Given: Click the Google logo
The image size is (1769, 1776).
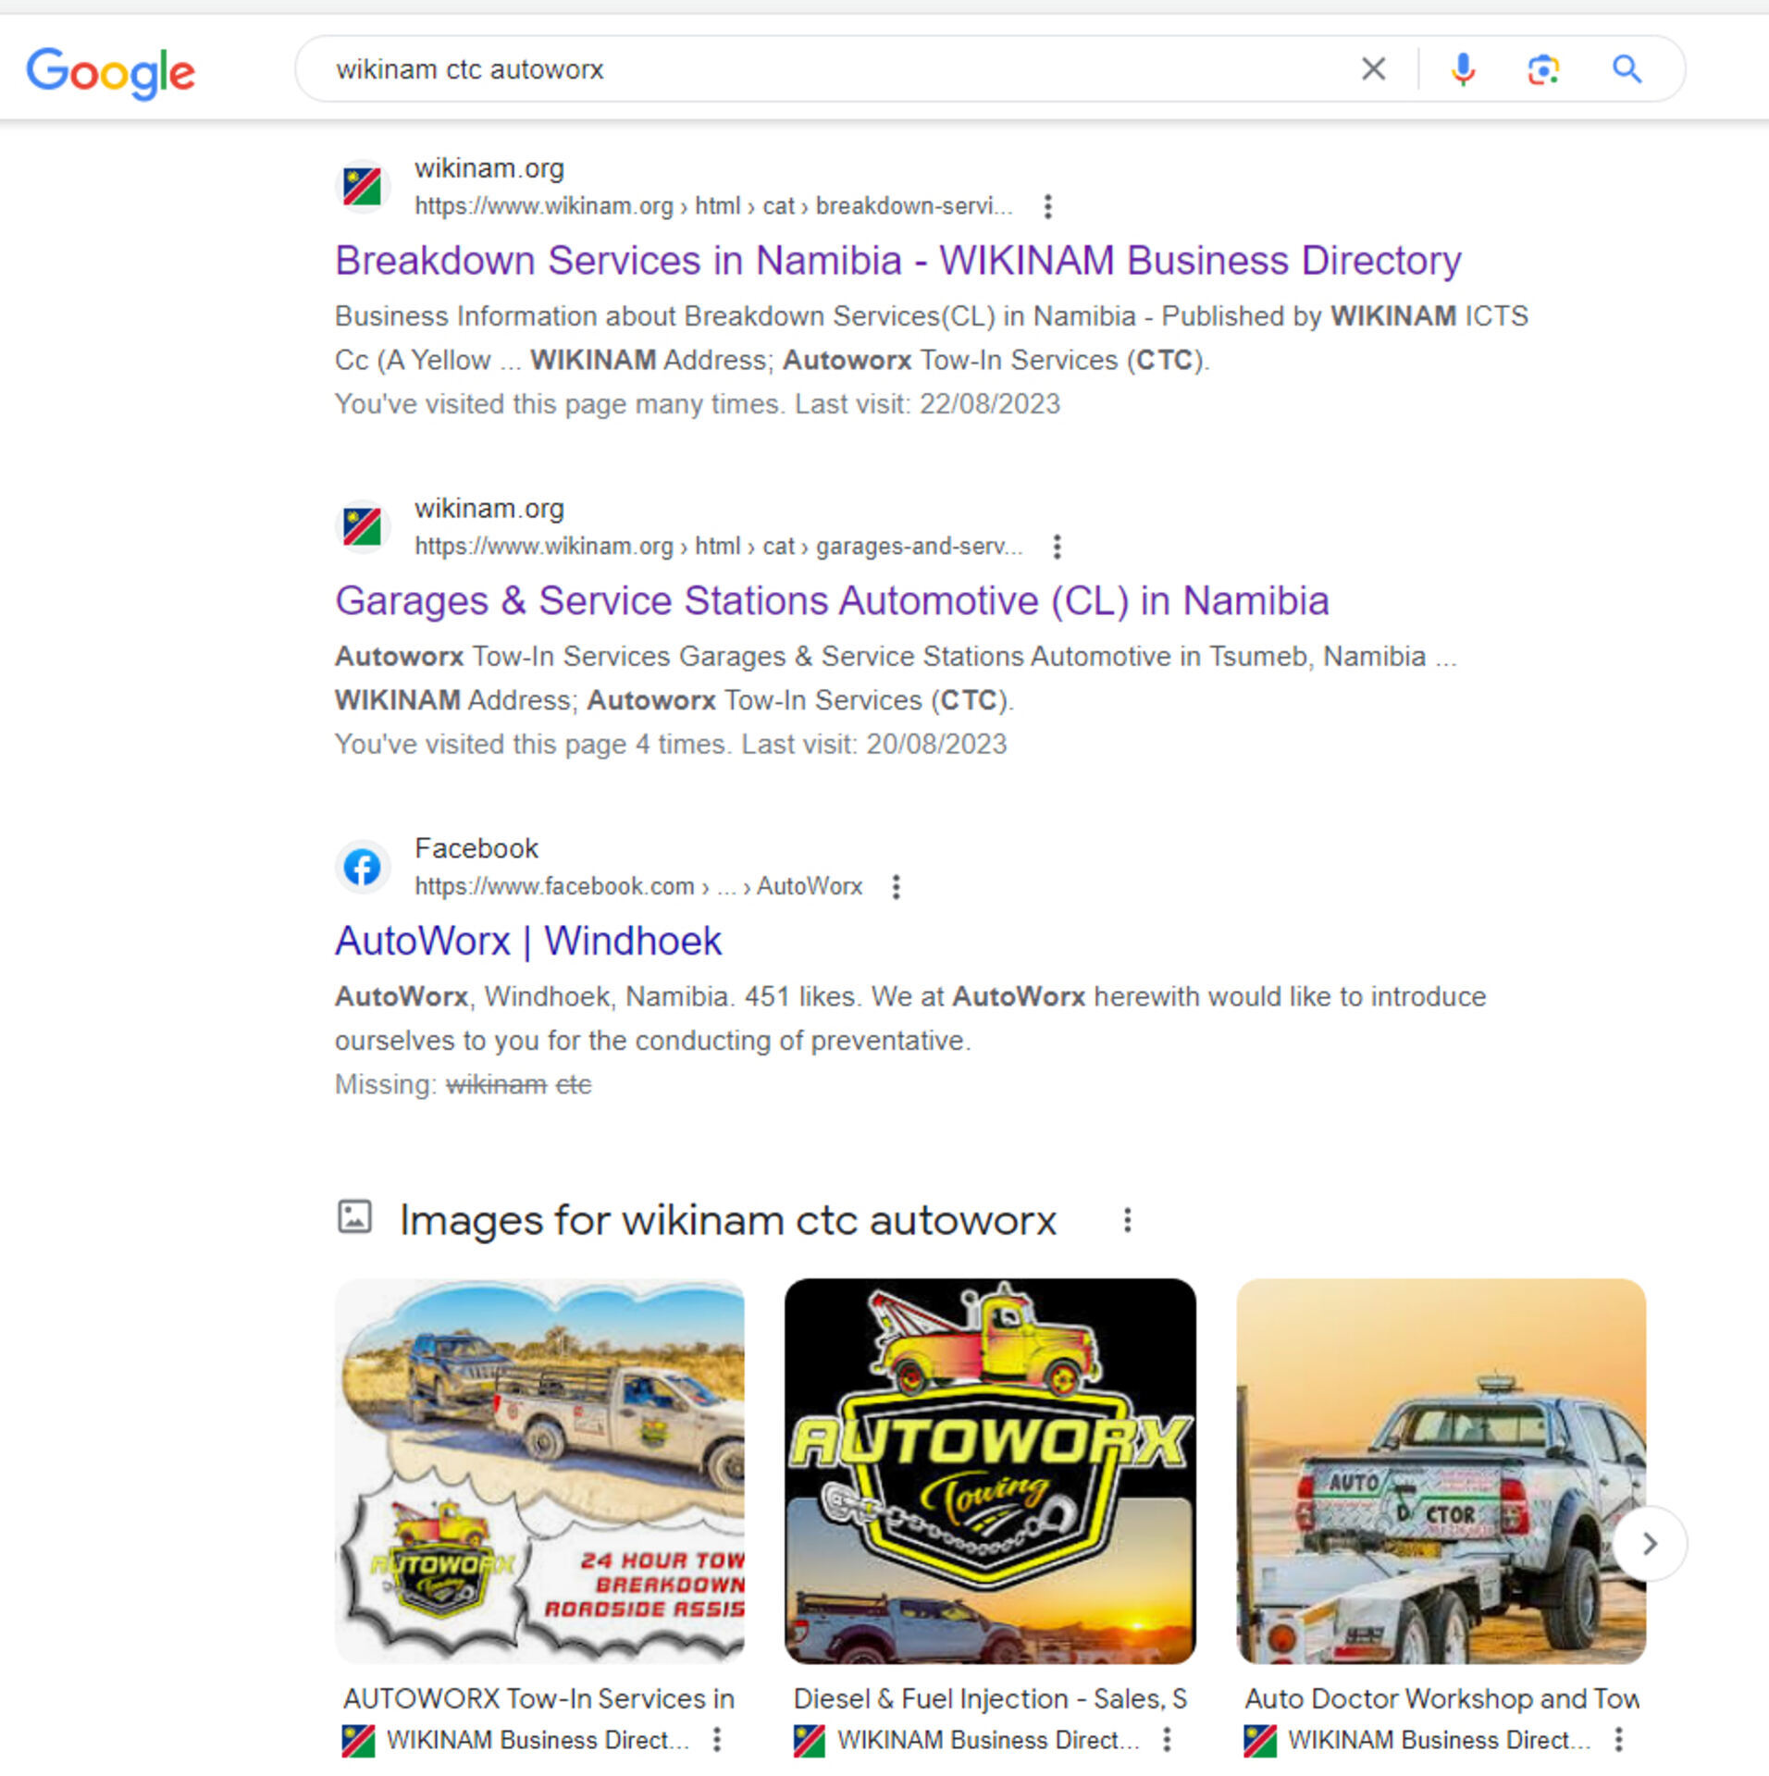Looking at the screenshot, I should (111, 72).
